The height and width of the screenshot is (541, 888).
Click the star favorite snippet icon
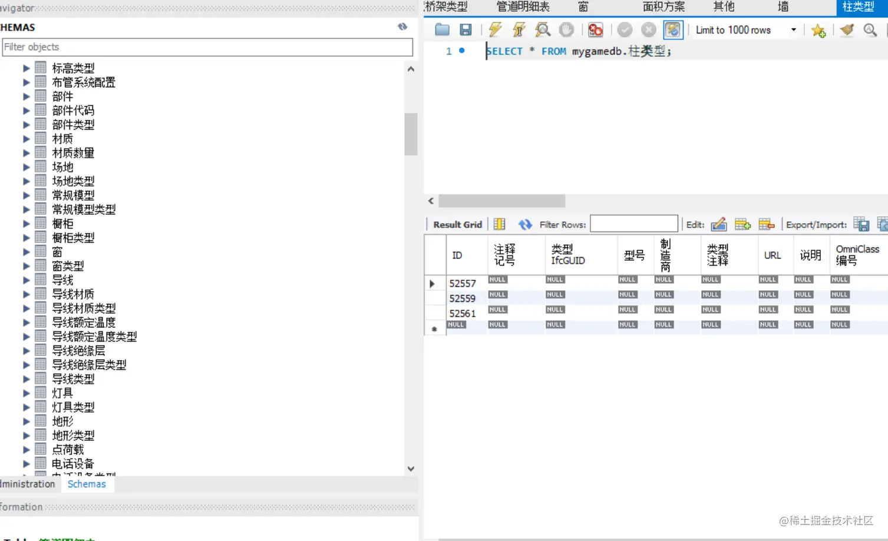point(818,30)
